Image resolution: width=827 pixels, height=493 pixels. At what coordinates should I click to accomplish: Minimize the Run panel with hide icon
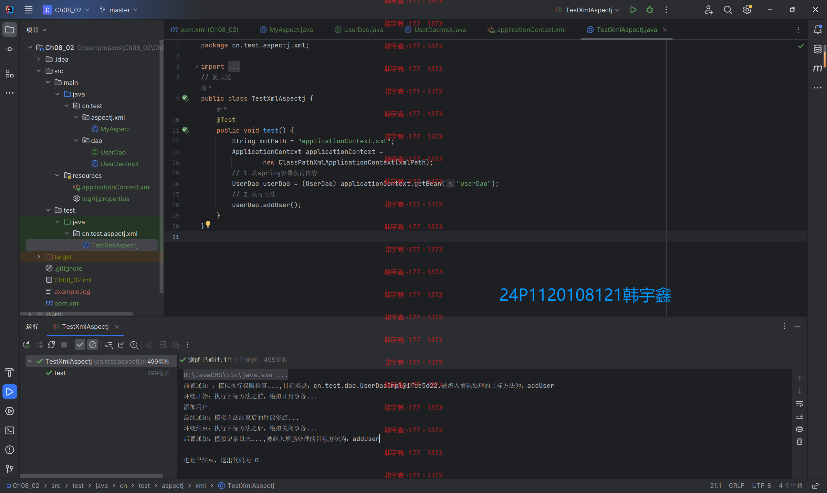pos(797,326)
